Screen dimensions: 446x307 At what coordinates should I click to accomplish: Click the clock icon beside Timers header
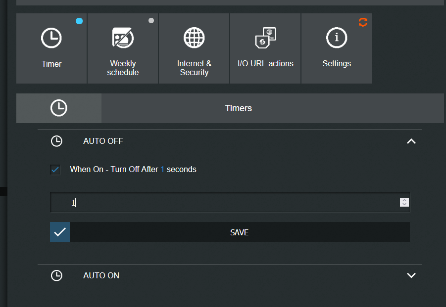(x=59, y=108)
